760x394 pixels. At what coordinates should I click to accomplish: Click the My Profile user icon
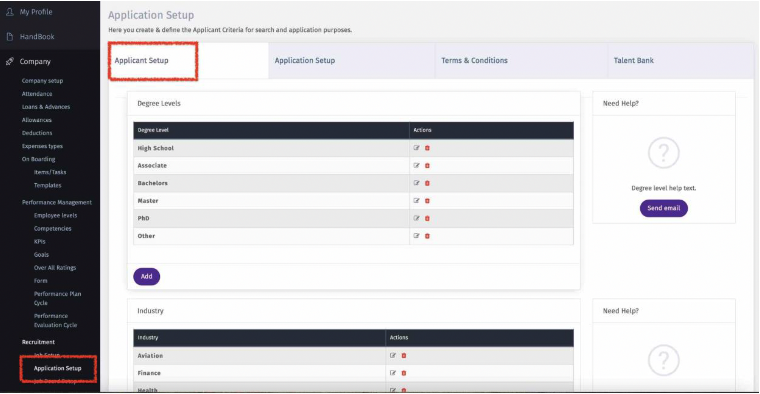coord(10,12)
